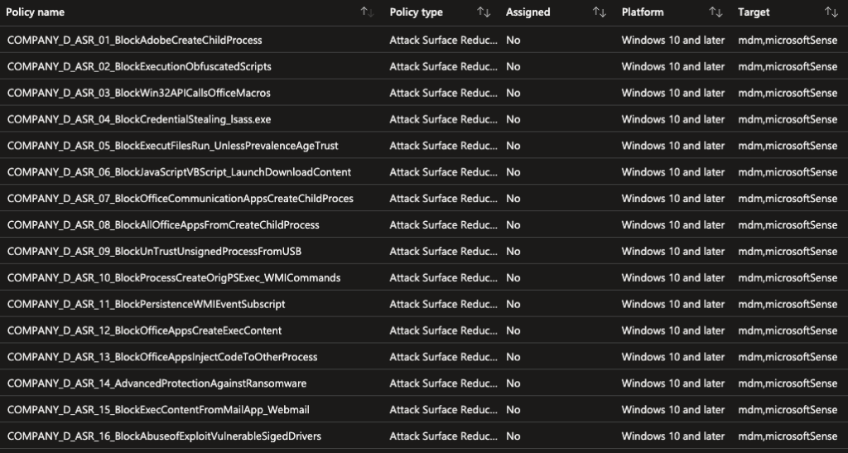Select ASR_11 BlockPersistenceWMIEventSubscript policy

146,304
